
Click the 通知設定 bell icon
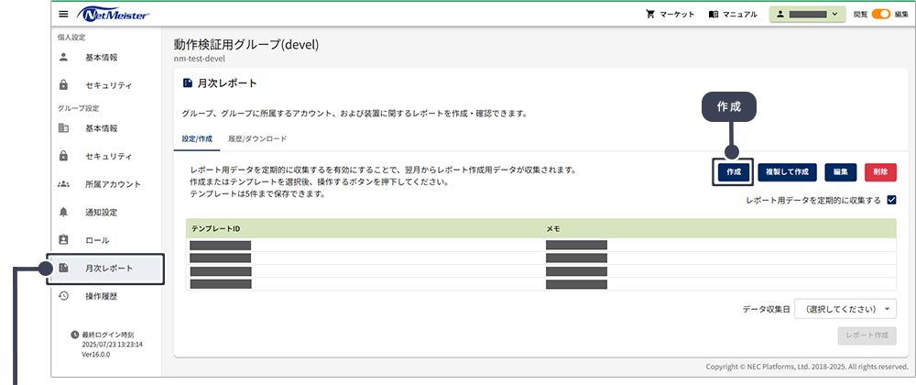click(x=63, y=212)
